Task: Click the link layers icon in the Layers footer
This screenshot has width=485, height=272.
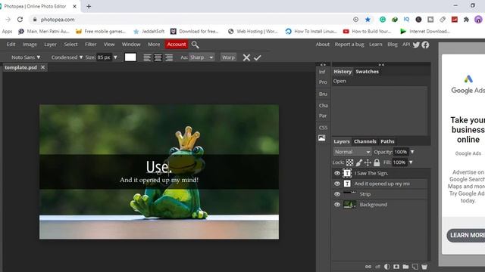Action: (368, 267)
